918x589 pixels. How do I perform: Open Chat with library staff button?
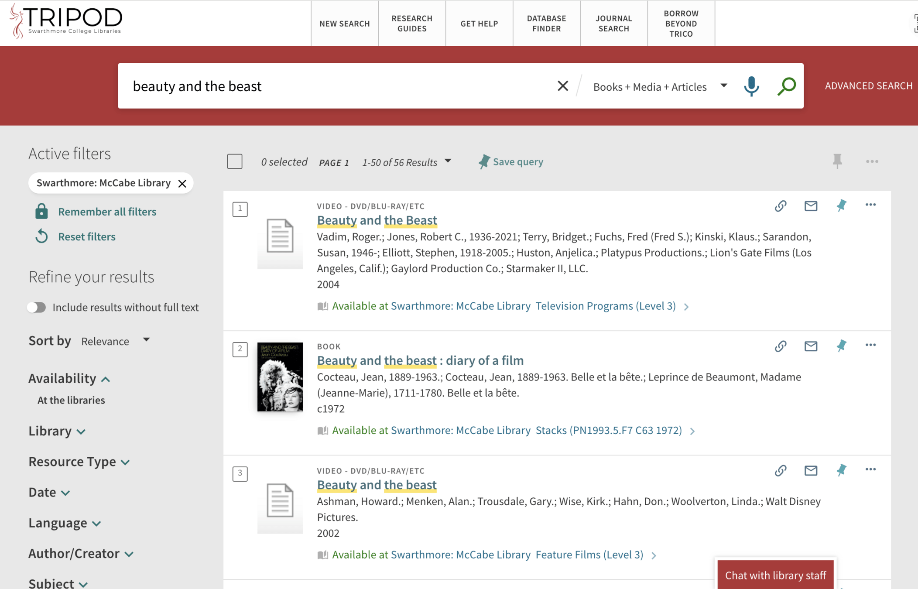tap(775, 575)
